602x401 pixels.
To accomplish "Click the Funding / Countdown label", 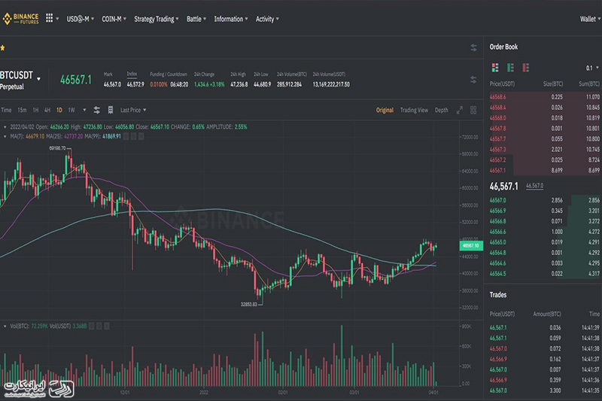I will pos(169,74).
